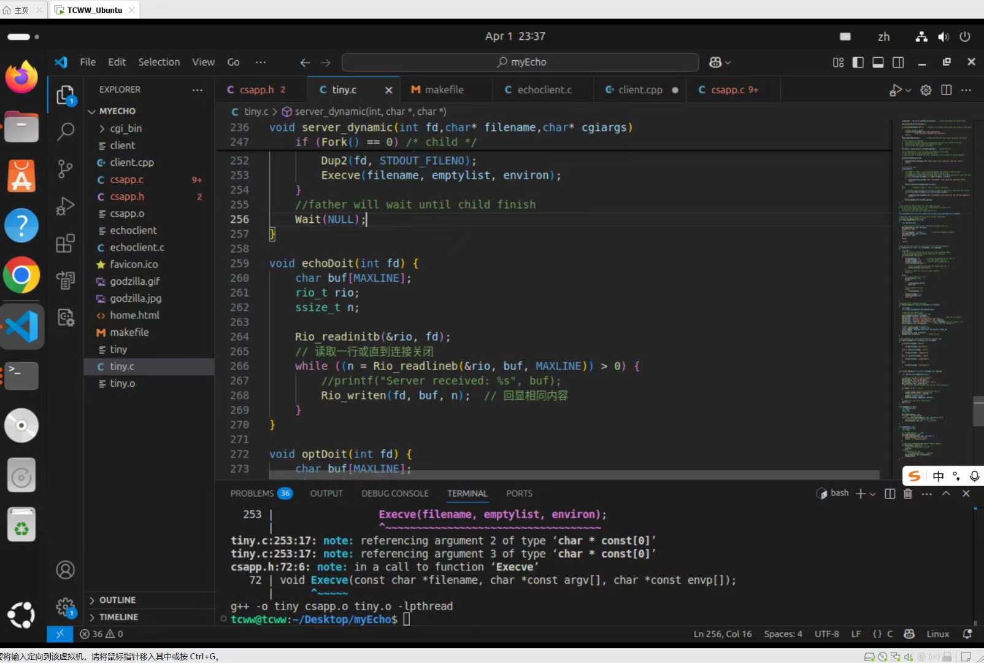
Task: Click Spaces: 4 indentation setting
Action: [783, 634]
